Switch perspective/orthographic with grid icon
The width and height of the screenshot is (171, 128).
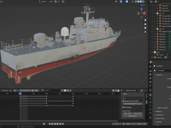pyautogui.click(x=145, y=32)
